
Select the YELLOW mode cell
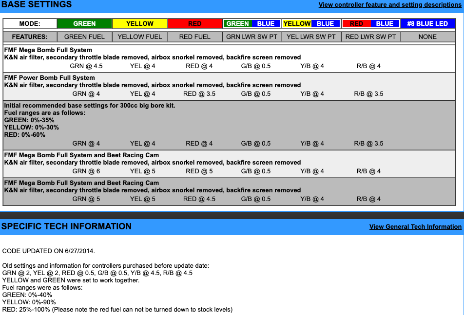point(140,23)
